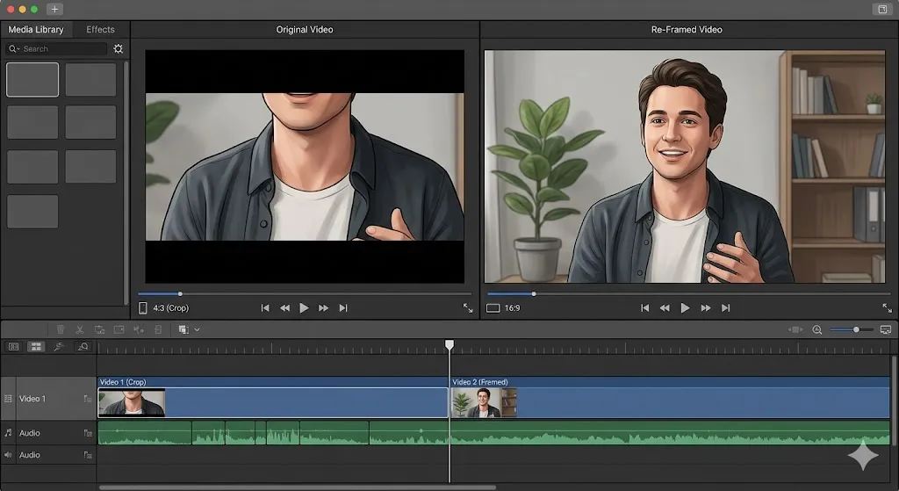Open the overlay mode dropdown chevron
The image size is (899, 491).
coord(197,329)
